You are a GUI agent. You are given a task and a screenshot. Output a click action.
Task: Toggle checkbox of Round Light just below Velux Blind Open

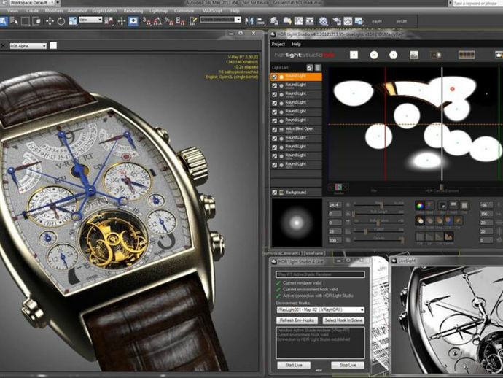(275, 139)
